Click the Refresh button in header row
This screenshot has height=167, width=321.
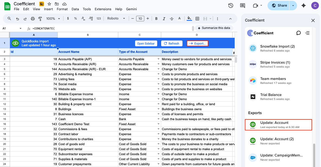171,43
